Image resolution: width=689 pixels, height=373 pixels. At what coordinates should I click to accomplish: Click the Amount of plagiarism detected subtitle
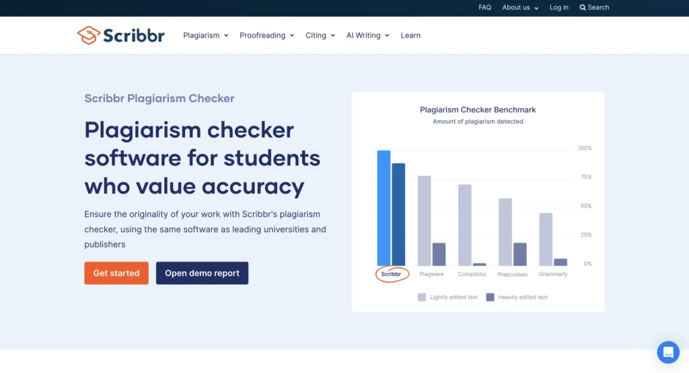pyautogui.click(x=478, y=122)
